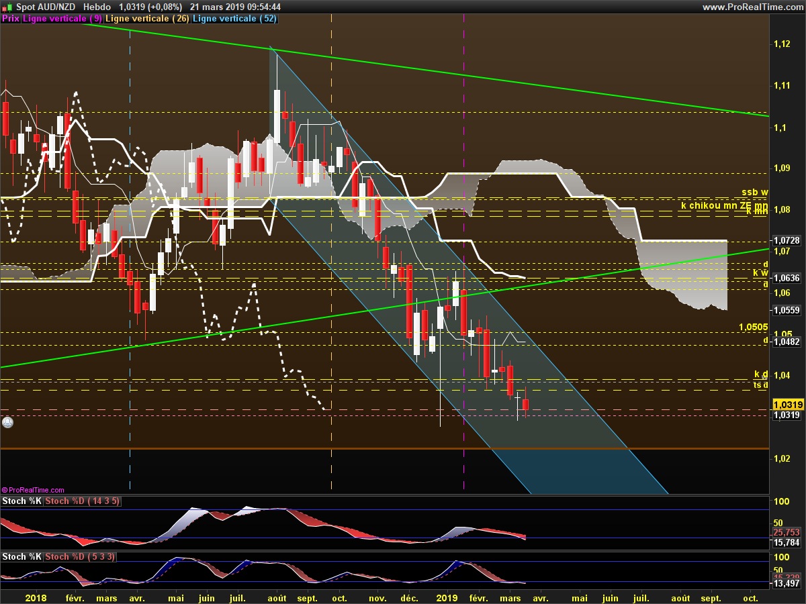
Task: Click the 1,12 price axis value
Action: coord(781,44)
